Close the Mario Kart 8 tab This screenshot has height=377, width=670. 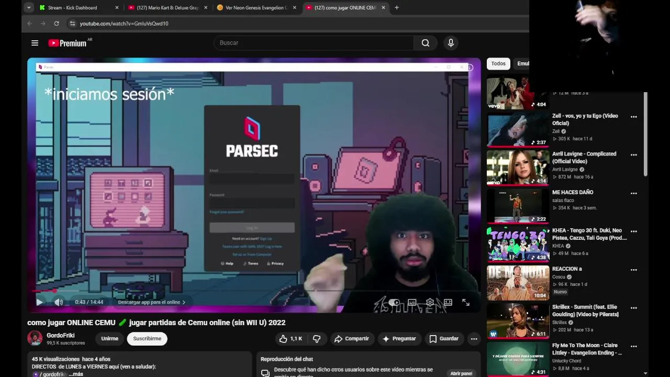[x=206, y=8]
